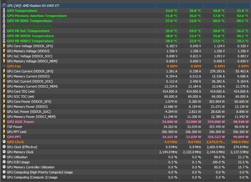Select the GPU VR VDDCI Temperature label
Screen dimensions: 251x182
[x=31, y=41]
